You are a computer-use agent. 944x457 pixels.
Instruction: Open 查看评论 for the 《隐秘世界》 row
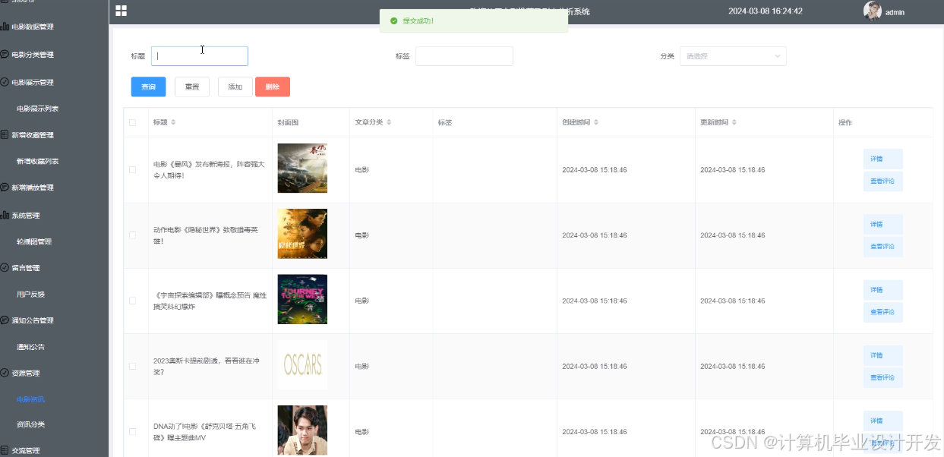(x=882, y=247)
